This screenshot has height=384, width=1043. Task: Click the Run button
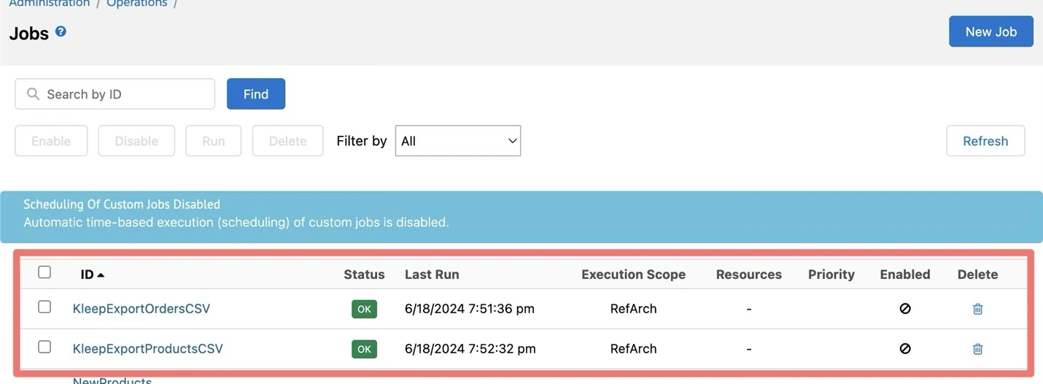coord(214,141)
